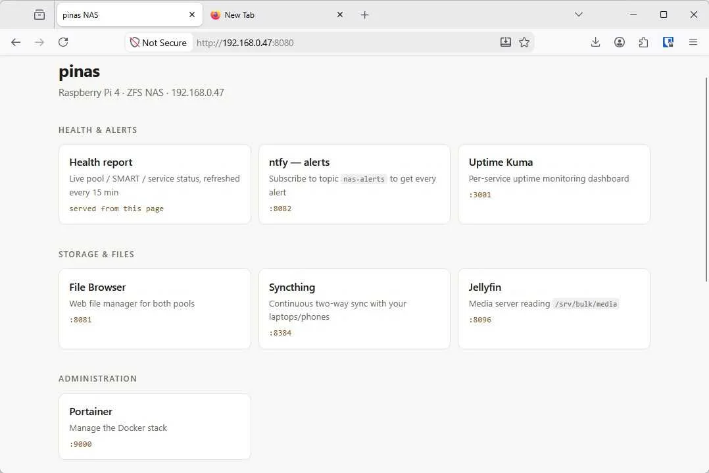709x473 pixels.
Task: Click the STORAGE & FILES section heading
Action: click(96, 254)
